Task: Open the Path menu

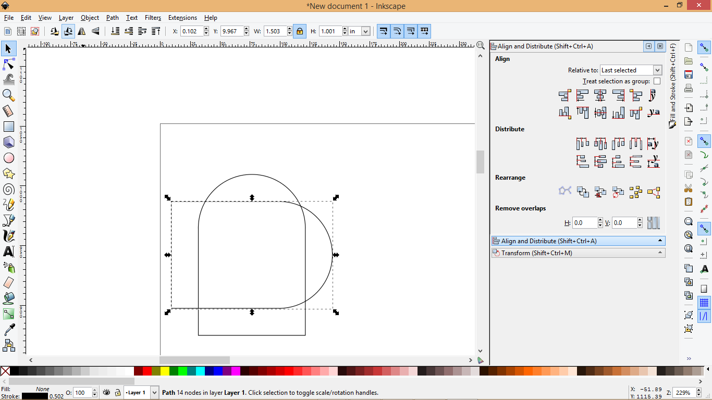Action: coord(112,17)
